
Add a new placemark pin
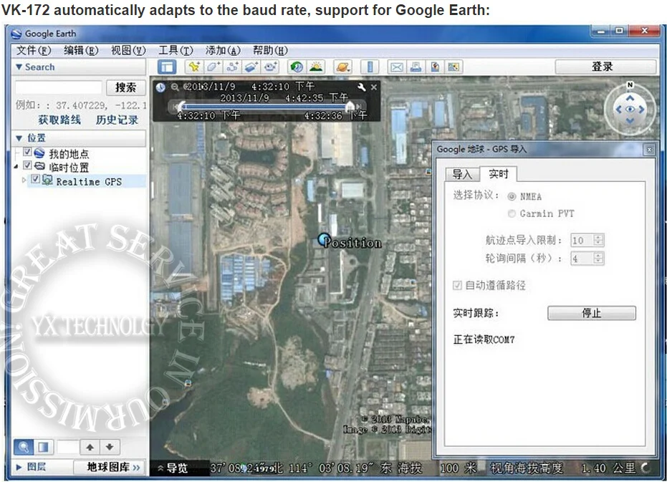tap(194, 67)
